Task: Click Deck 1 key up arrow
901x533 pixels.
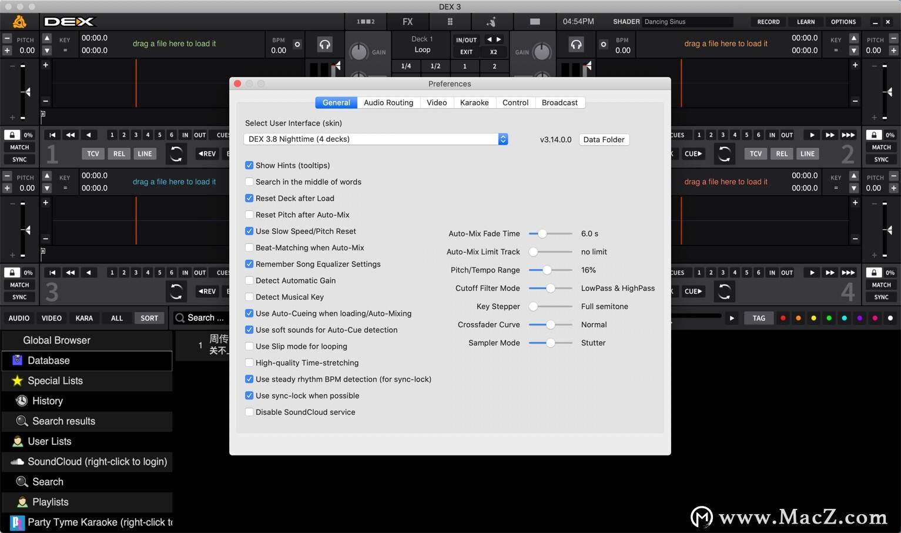Action: (47, 39)
